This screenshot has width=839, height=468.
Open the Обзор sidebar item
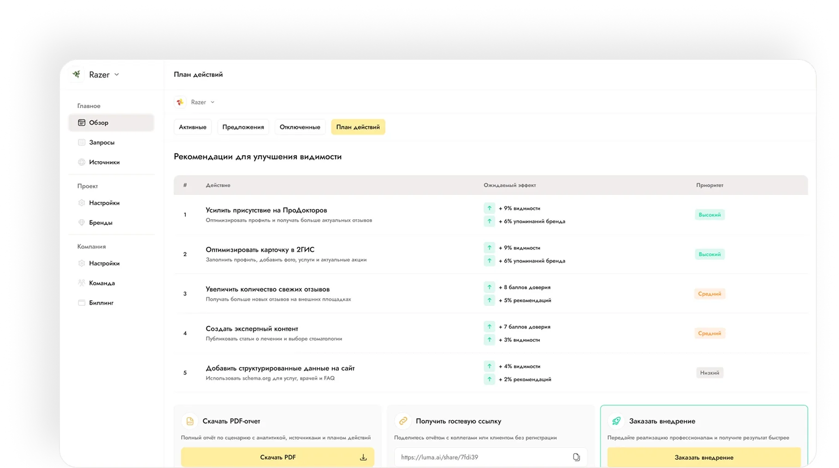(x=111, y=123)
